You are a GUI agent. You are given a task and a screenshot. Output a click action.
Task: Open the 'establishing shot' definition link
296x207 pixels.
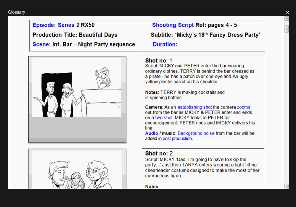[194, 107]
